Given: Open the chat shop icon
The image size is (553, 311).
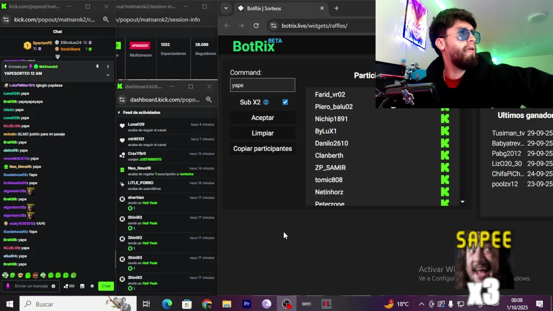Looking at the screenshot, I should point(82,286).
